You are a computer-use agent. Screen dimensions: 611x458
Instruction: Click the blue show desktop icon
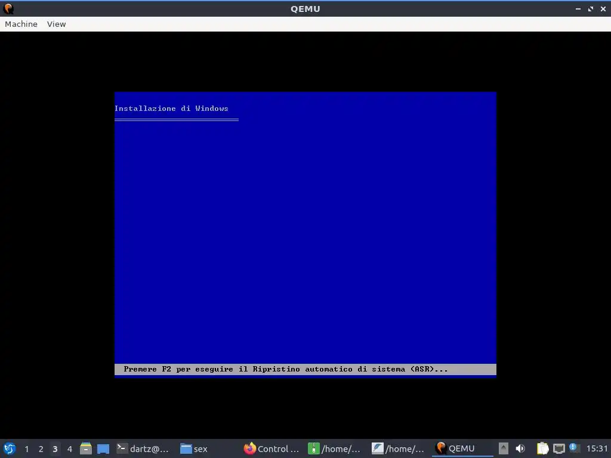pos(103,448)
